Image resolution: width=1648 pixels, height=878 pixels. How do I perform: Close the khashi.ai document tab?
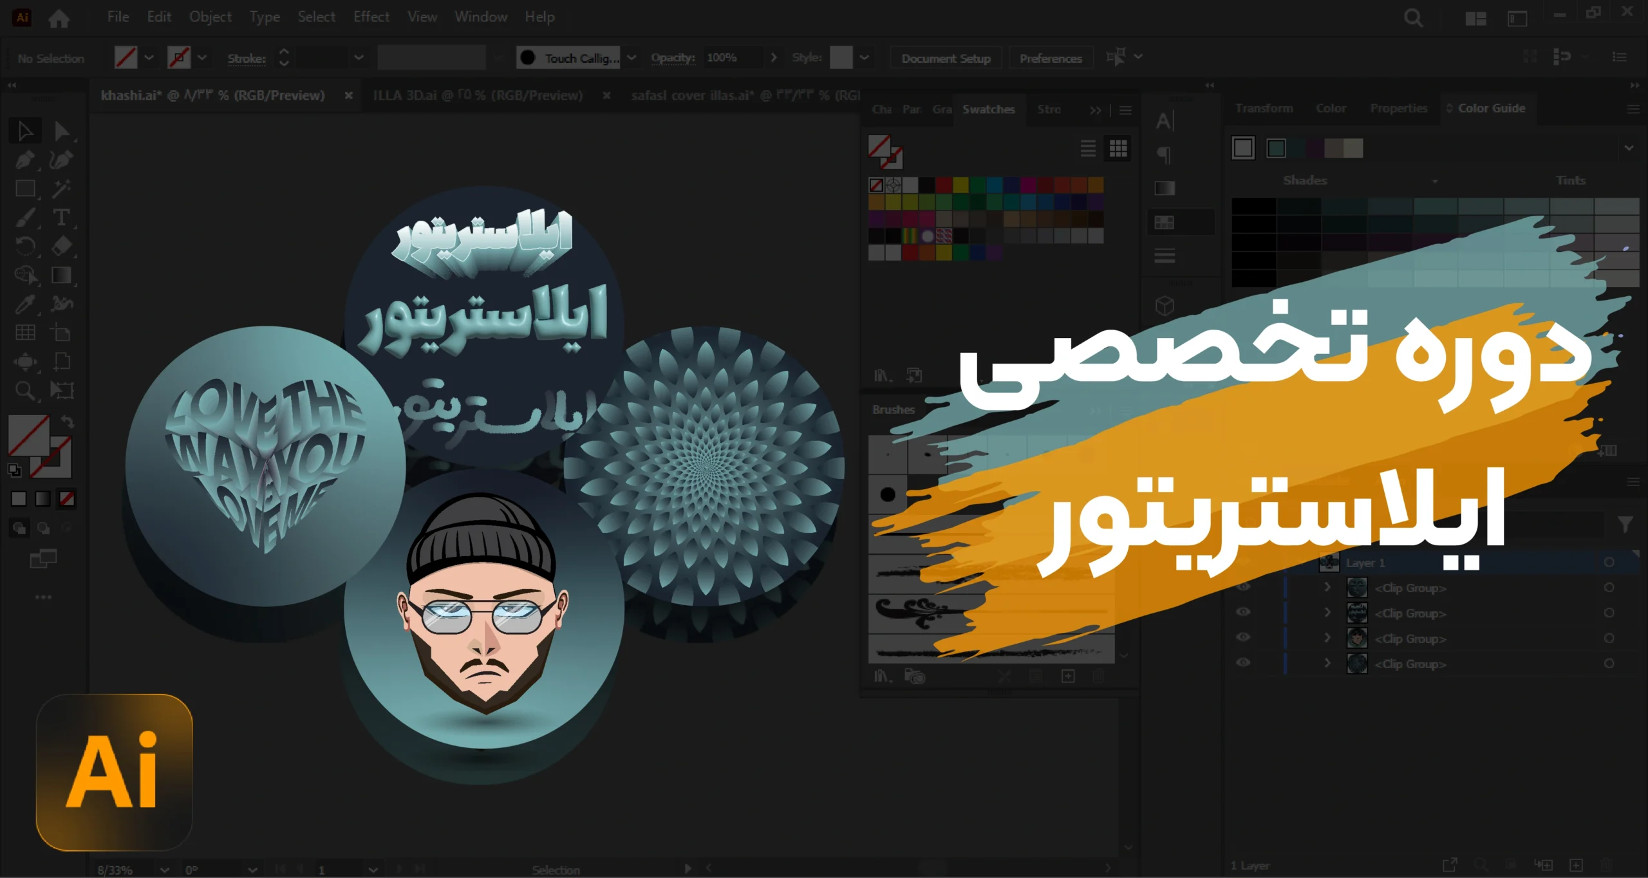[x=348, y=96]
